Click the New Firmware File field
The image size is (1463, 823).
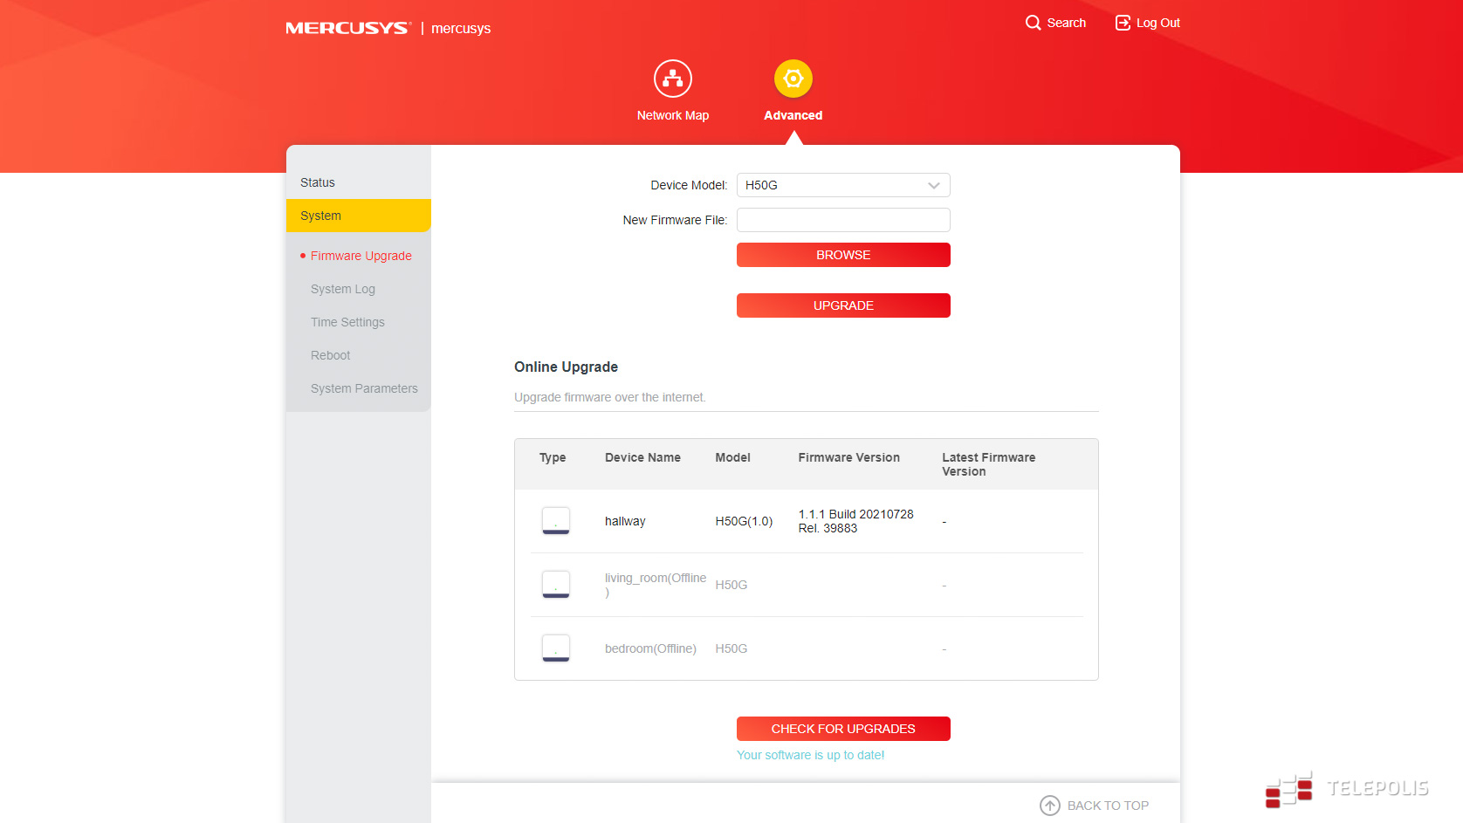tap(842, 220)
